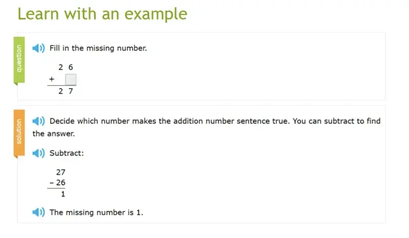The width and height of the screenshot is (409, 238).
Task: Play audio for "The missing number is 1"
Action: coord(38,212)
